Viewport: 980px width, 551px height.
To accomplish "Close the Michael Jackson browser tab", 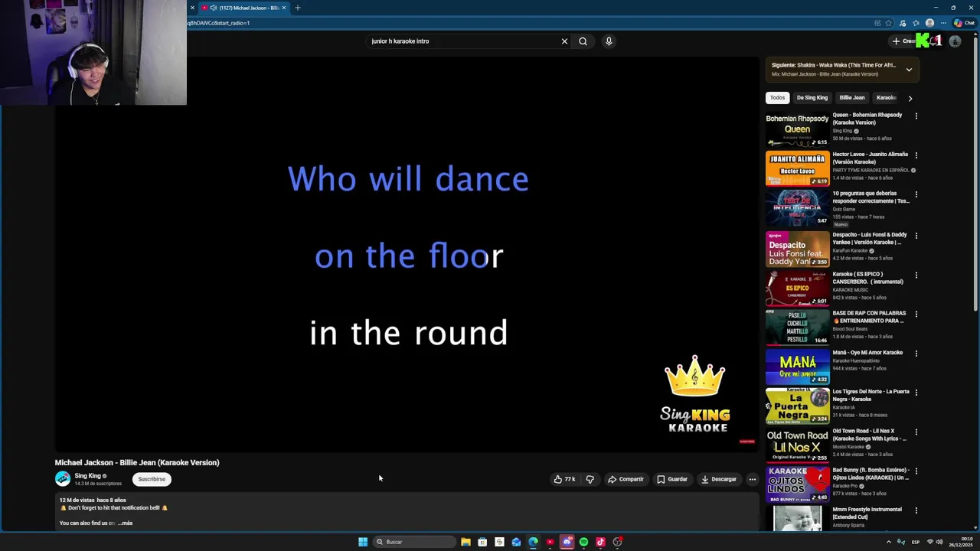I will coord(284,8).
